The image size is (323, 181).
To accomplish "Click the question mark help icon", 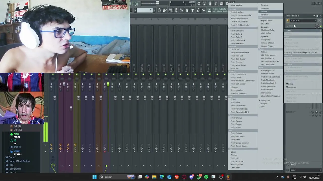I will [216, 4].
